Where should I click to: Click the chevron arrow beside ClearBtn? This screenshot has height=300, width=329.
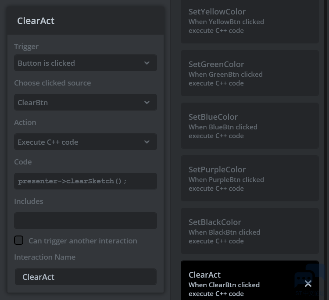(147, 103)
